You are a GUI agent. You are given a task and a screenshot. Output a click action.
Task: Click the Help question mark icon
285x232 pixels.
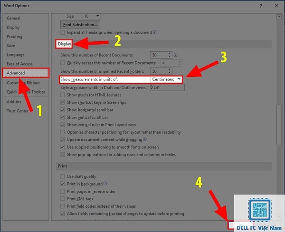260,6
